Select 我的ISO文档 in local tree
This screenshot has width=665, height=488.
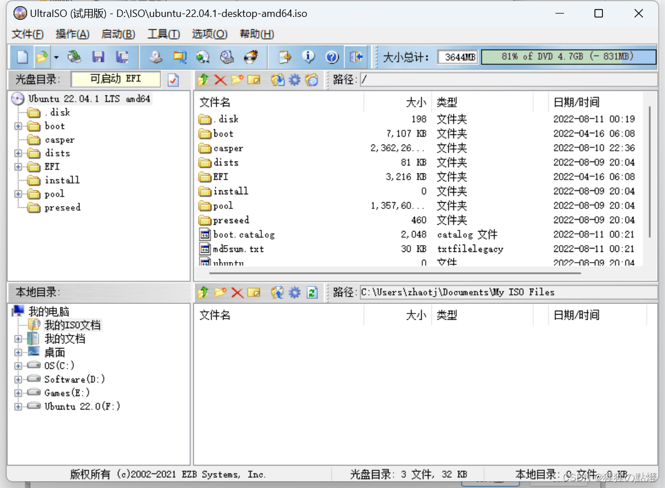[x=72, y=325]
